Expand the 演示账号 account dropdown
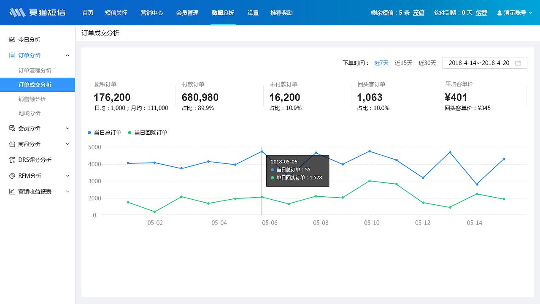The image size is (540, 304). [x=514, y=13]
